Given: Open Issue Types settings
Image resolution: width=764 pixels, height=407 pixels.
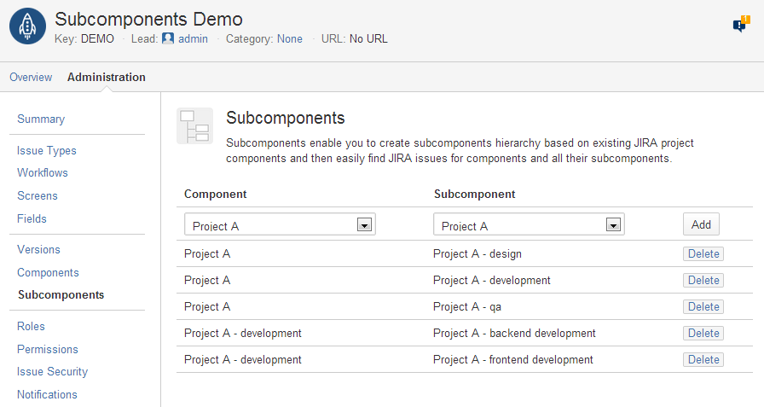Looking at the screenshot, I should 47,150.
